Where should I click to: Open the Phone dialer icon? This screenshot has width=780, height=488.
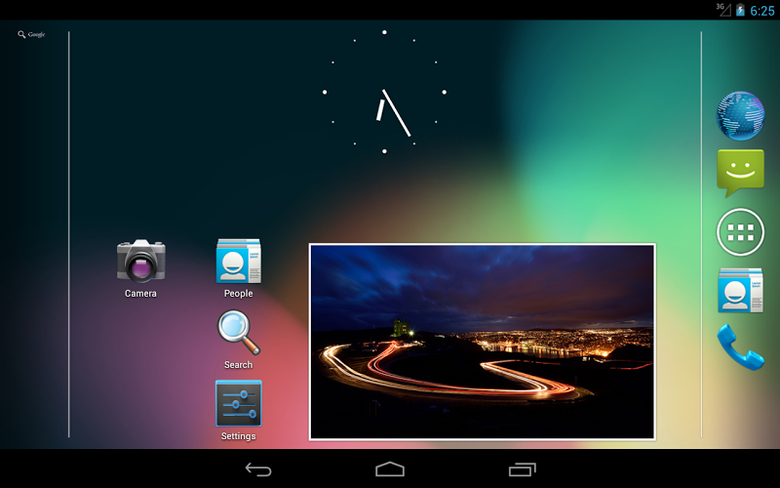[x=740, y=347]
